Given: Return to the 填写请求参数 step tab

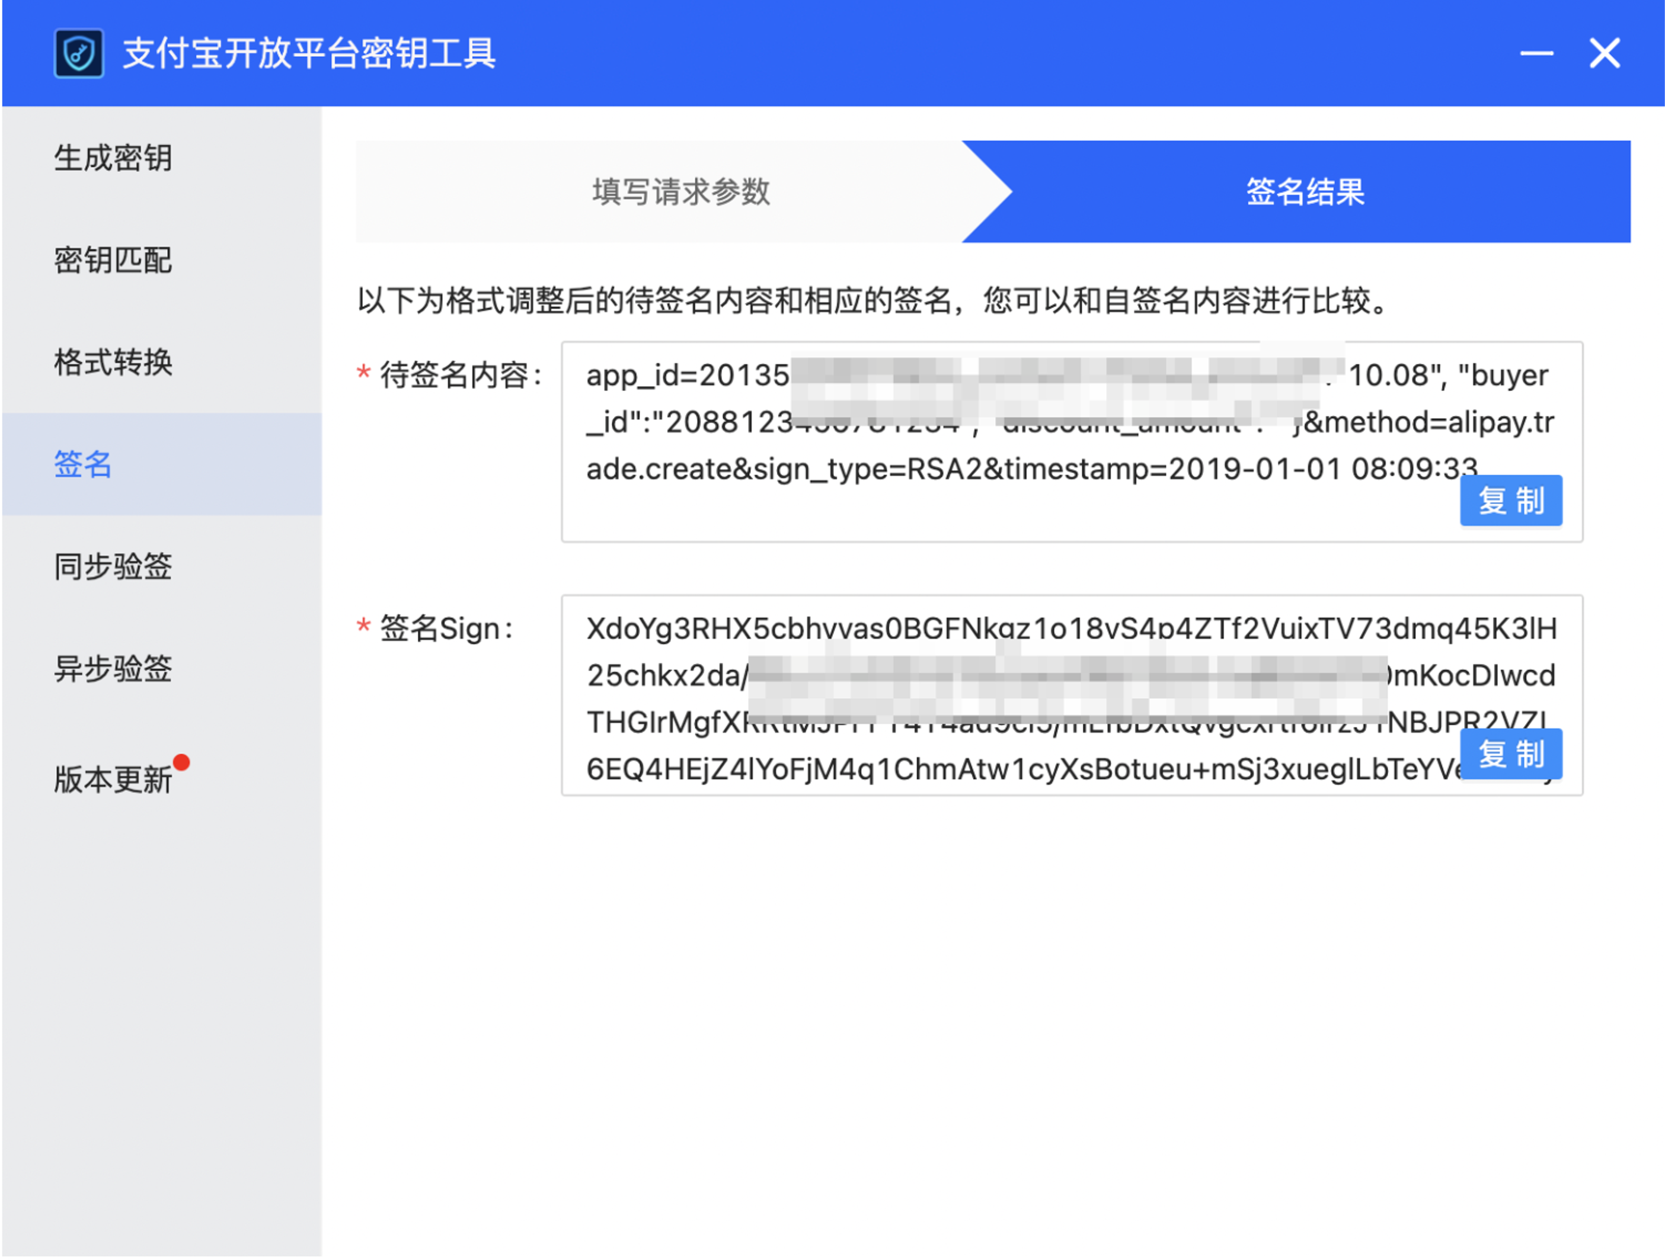Looking at the screenshot, I should tap(681, 192).
